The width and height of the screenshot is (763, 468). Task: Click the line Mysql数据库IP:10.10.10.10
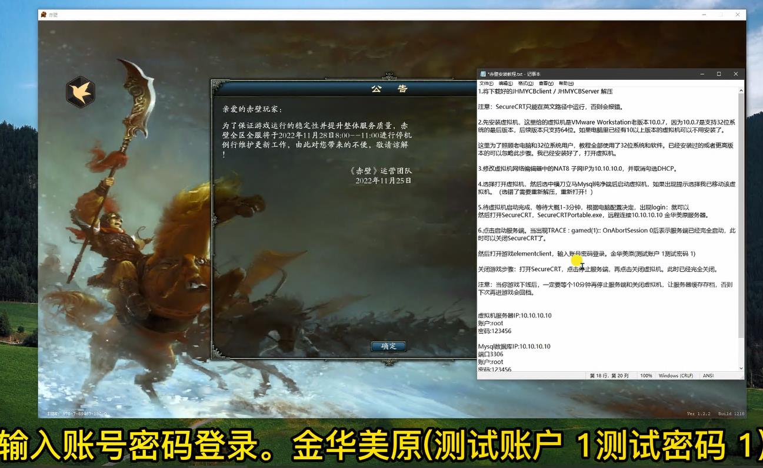514,346
